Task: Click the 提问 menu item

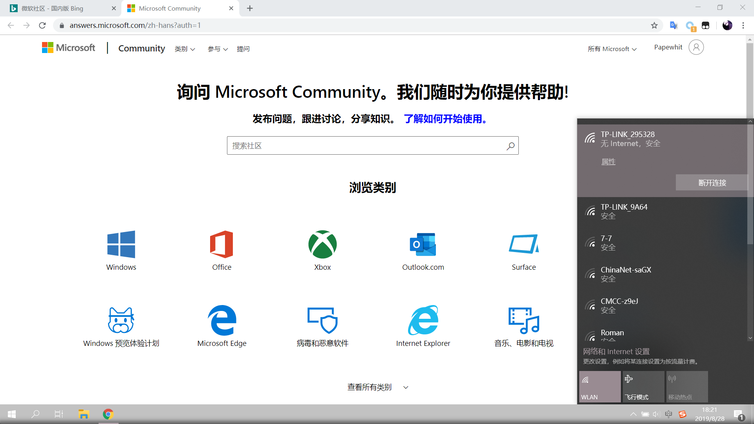Action: pos(243,49)
